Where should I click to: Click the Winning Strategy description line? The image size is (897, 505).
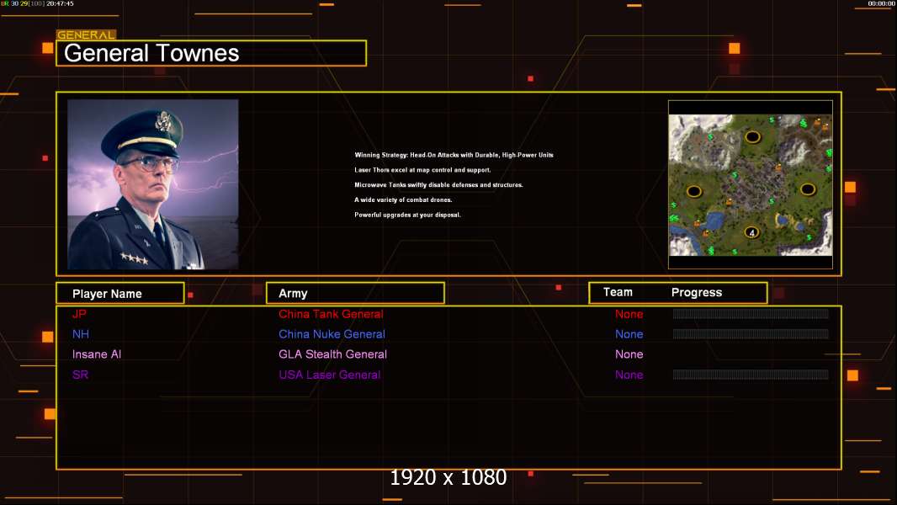pyautogui.click(x=454, y=155)
